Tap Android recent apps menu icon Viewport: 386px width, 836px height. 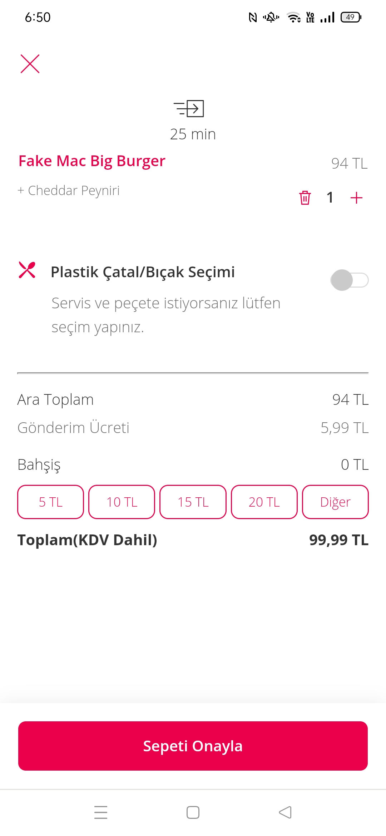(x=101, y=812)
